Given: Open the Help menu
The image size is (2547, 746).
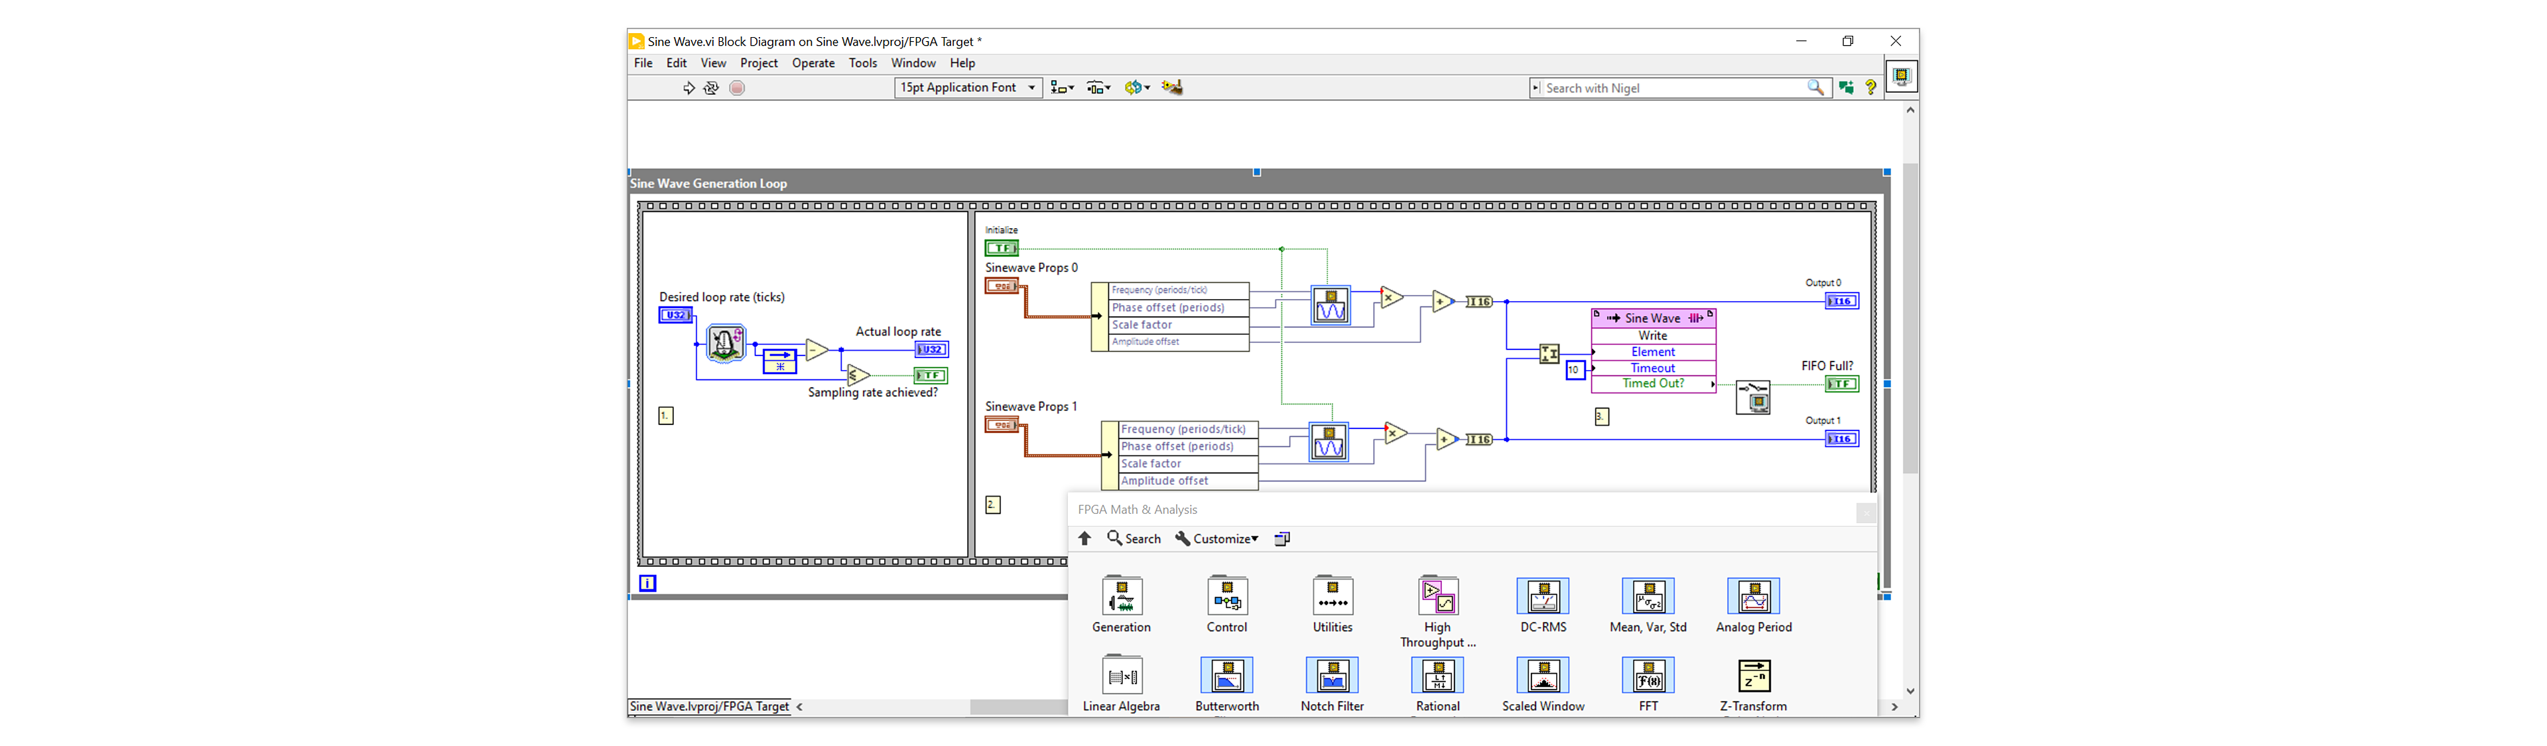Looking at the screenshot, I should point(963,63).
